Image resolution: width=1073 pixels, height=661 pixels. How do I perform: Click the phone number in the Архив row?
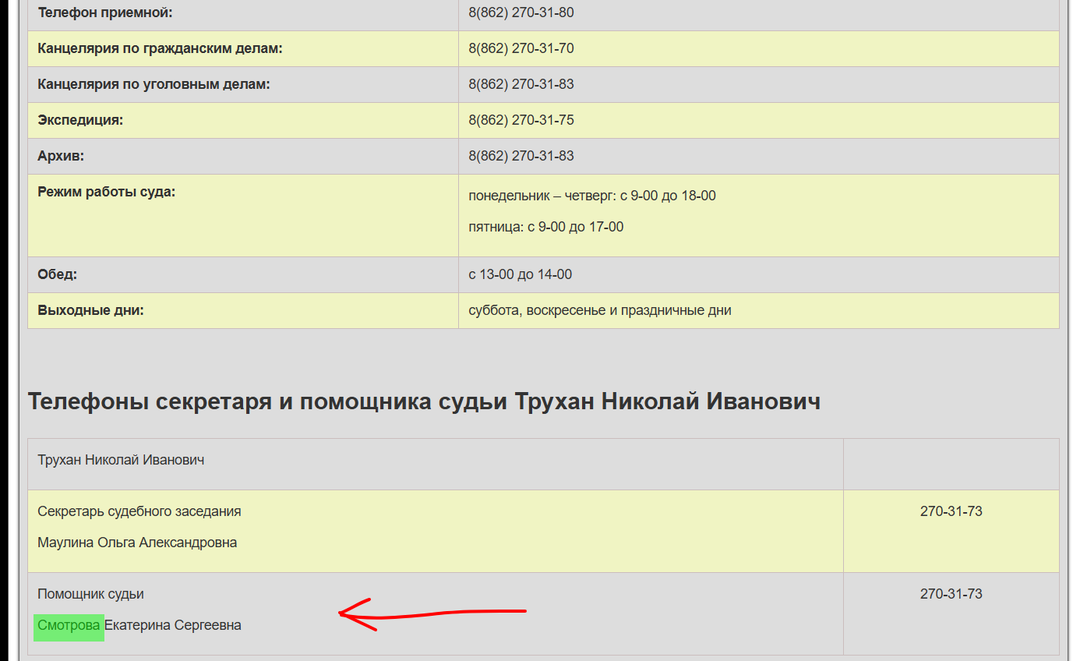(521, 156)
